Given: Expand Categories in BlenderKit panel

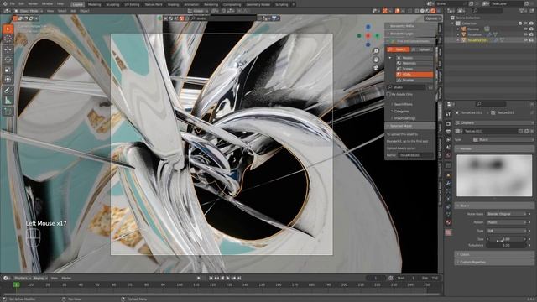Looking at the screenshot, I should click(x=401, y=112).
